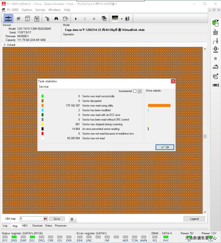Switch to the Structure tab

pyautogui.click(x=37, y=226)
